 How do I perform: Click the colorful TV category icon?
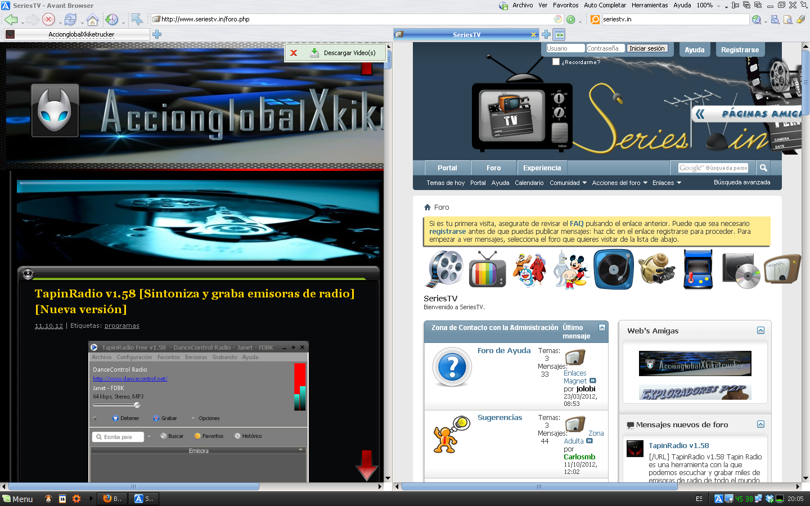click(487, 270)
